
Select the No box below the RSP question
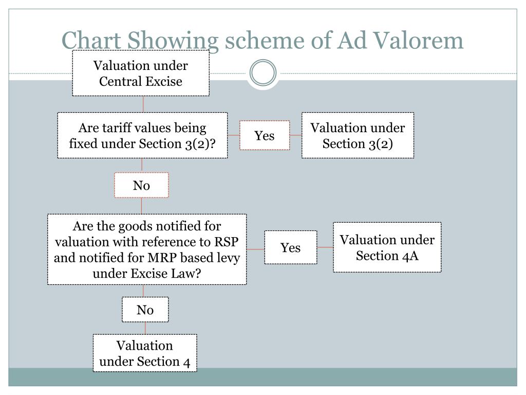pos(145,310)
